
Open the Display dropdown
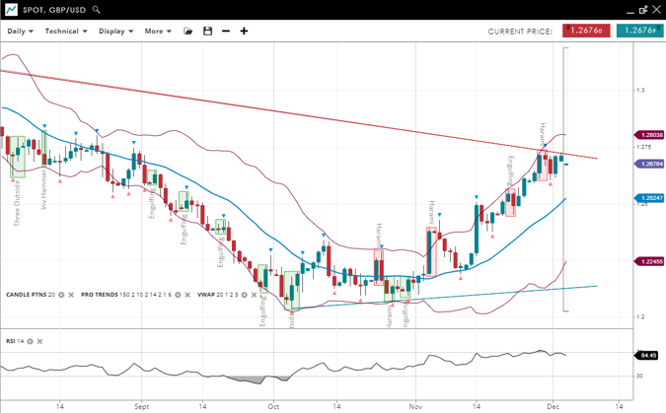click(116, 32)
